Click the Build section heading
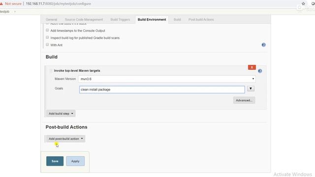This screenshot has height=177, width=315. point(51,57)
